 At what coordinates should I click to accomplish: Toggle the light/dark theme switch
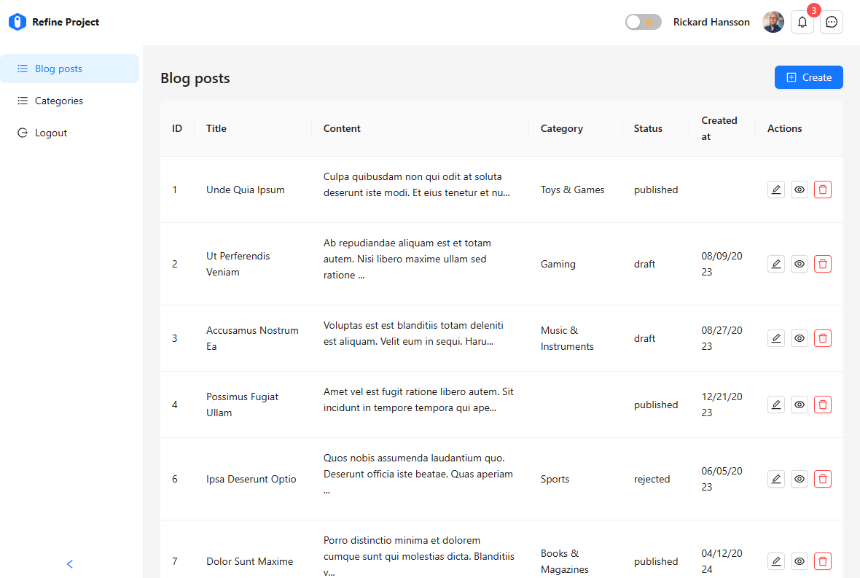coord(643,22)
